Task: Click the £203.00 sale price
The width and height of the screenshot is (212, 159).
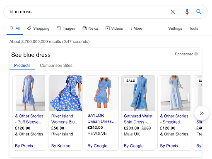Action: [131, 128]
